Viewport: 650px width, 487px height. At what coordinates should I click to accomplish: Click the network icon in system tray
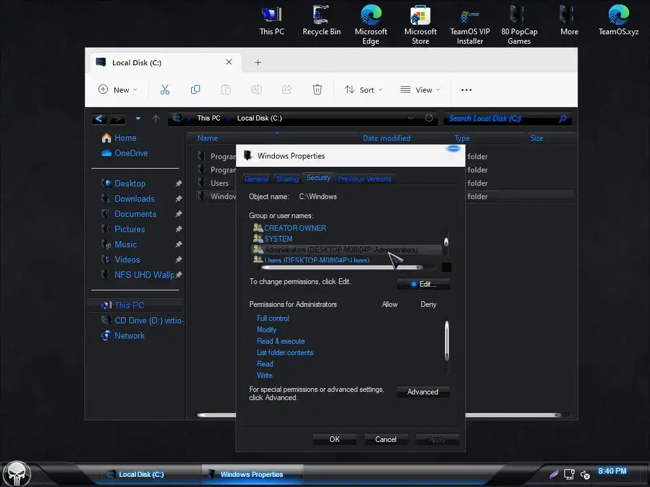[x=569, y=474]
